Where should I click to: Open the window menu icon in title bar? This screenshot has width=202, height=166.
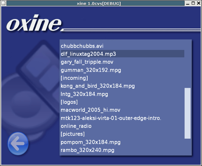point(3,3)
